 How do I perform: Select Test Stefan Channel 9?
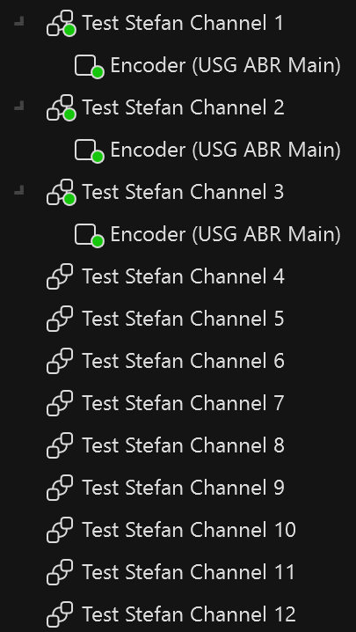[183, 488]
